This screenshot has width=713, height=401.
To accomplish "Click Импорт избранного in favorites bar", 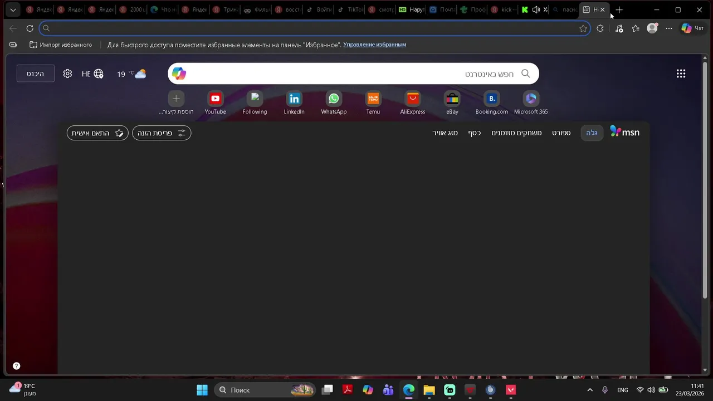I will pos(61,45).
